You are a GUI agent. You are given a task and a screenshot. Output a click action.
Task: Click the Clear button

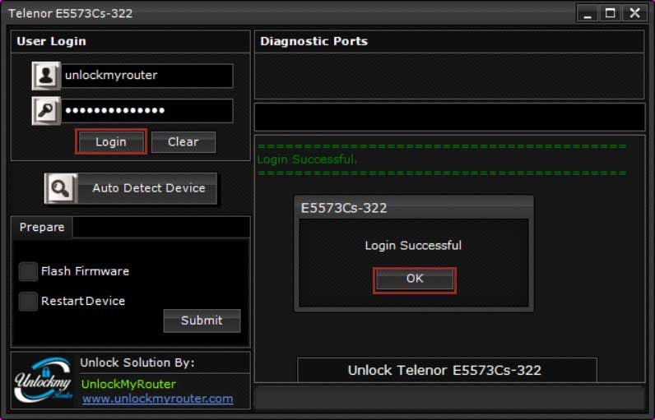pyautogui.click(x=183, y=142)
